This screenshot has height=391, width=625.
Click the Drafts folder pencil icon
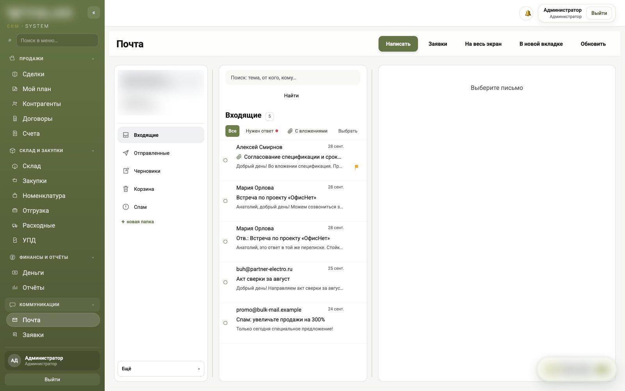[x=126, y=171]
